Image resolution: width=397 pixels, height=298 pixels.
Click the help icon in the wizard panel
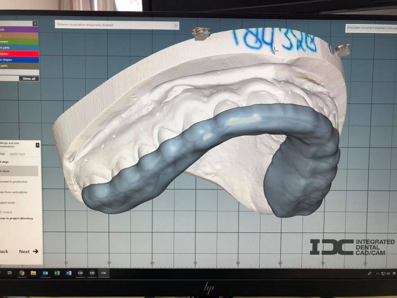point(38,145)
